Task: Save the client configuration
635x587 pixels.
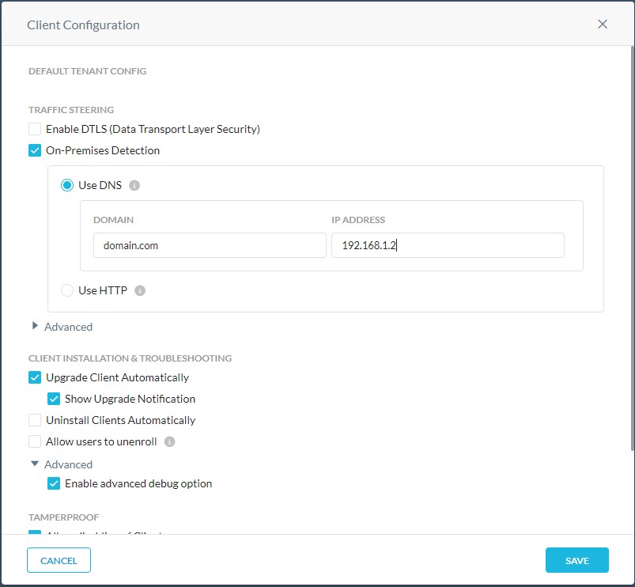Action: 576,560
